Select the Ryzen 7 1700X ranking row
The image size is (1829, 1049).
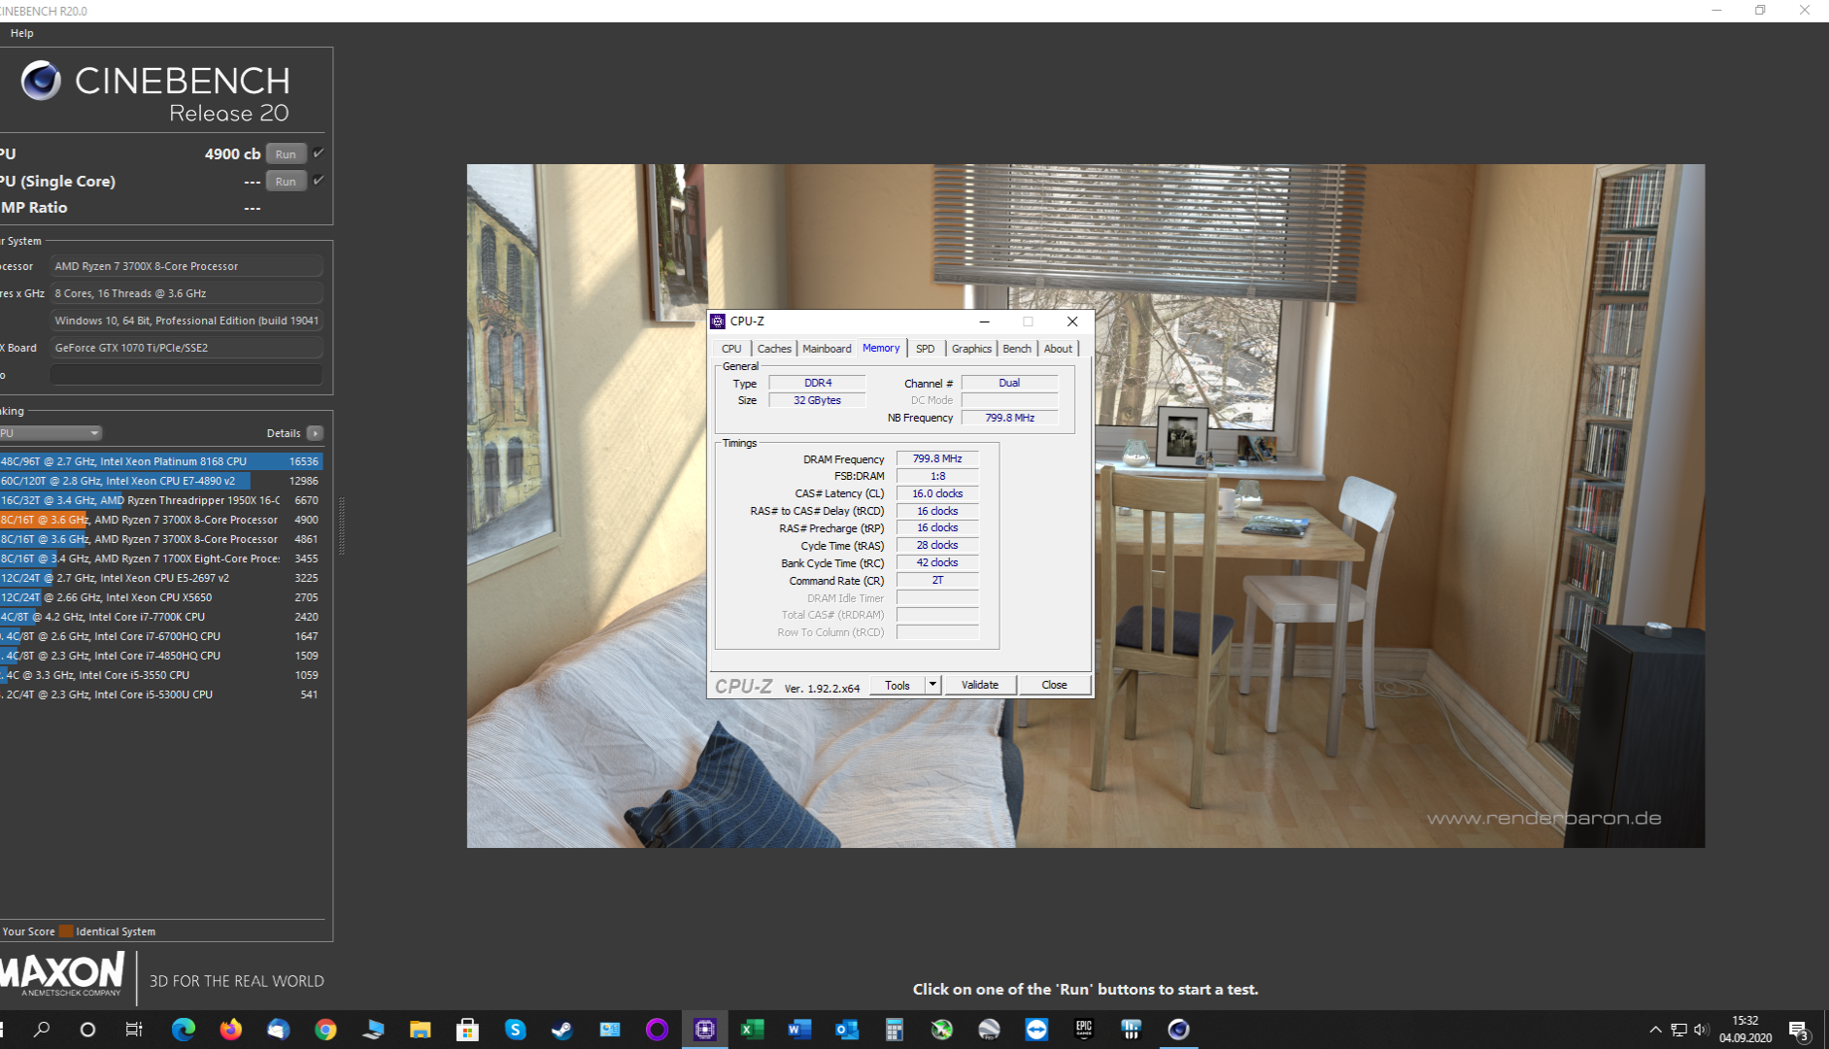[161, 558]
